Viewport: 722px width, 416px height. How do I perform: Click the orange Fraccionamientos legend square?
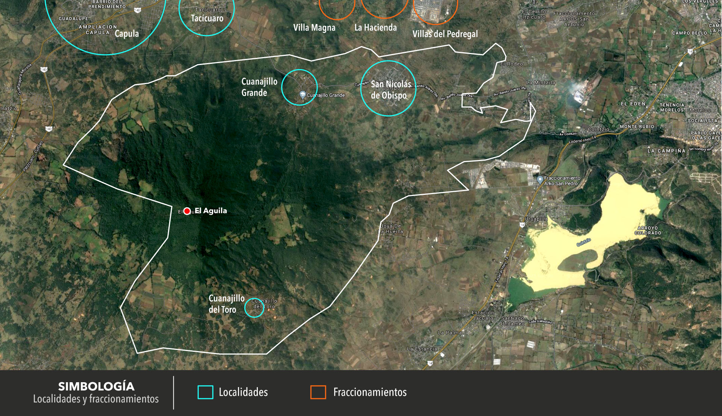pos(318,392)
